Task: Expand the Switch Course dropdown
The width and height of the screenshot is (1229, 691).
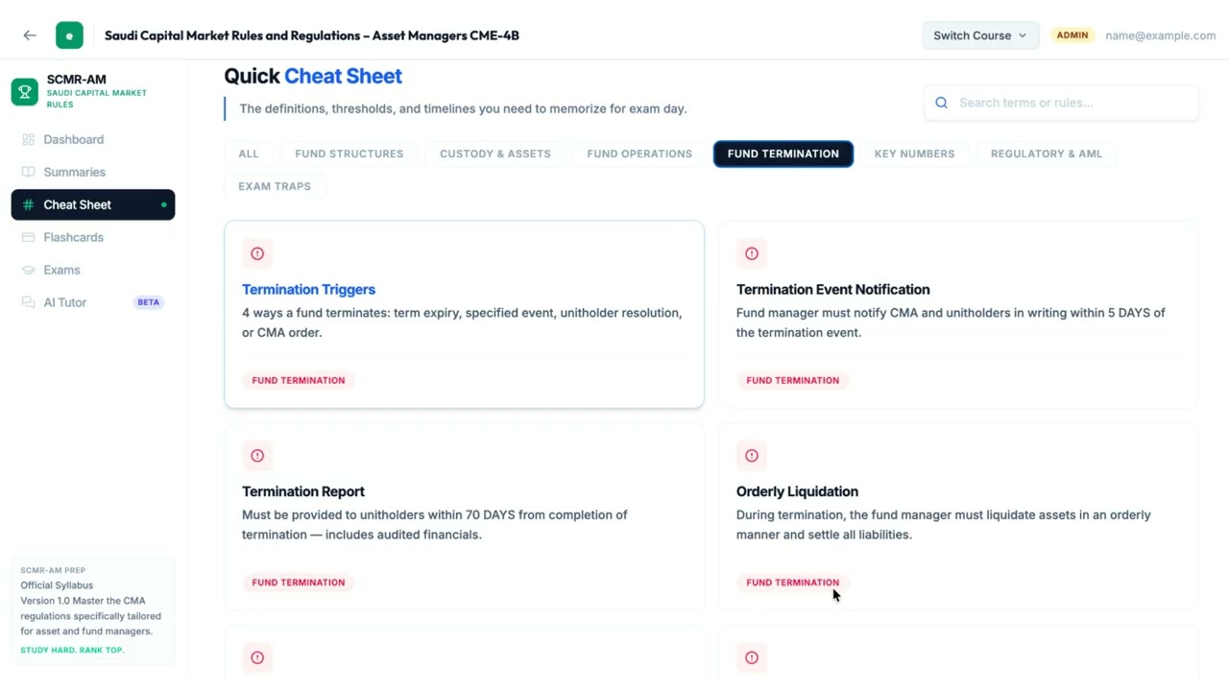Action: pyautogui.click(x=980, y=36)
